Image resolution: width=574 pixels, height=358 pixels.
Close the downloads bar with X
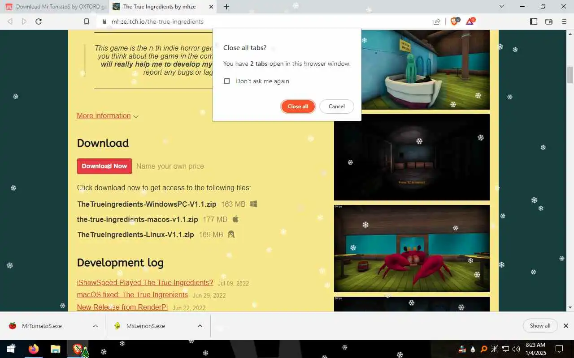566,326
